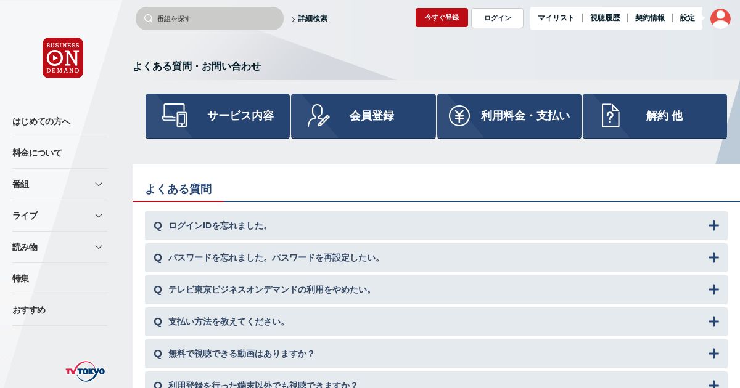Open マイリスト in the top menu
This screenshot has height=388, width=740.
(x=556, y=18)
